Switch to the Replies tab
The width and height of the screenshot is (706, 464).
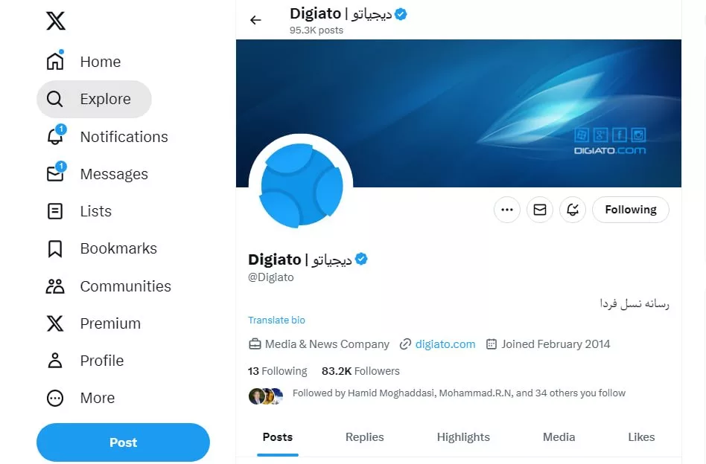click(x=364, y=437)
